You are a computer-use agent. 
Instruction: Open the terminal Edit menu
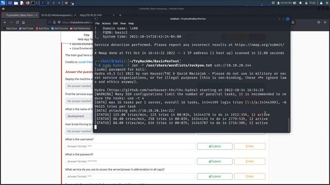115,24
